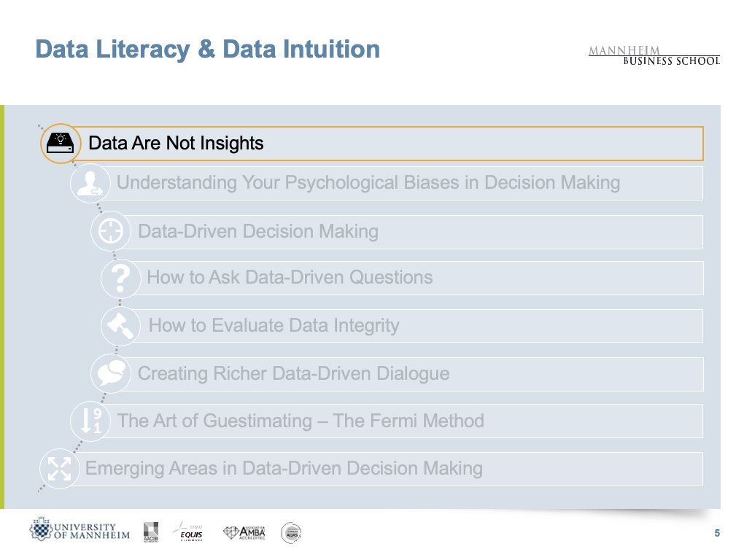The image size is (744, 557).
Task: Click the numeric sort Fermi icon
Action: point(90,421)
